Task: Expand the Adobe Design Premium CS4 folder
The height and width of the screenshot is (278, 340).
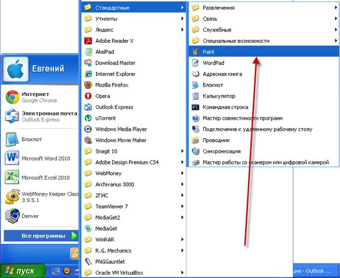Action: tap(133, 162)
